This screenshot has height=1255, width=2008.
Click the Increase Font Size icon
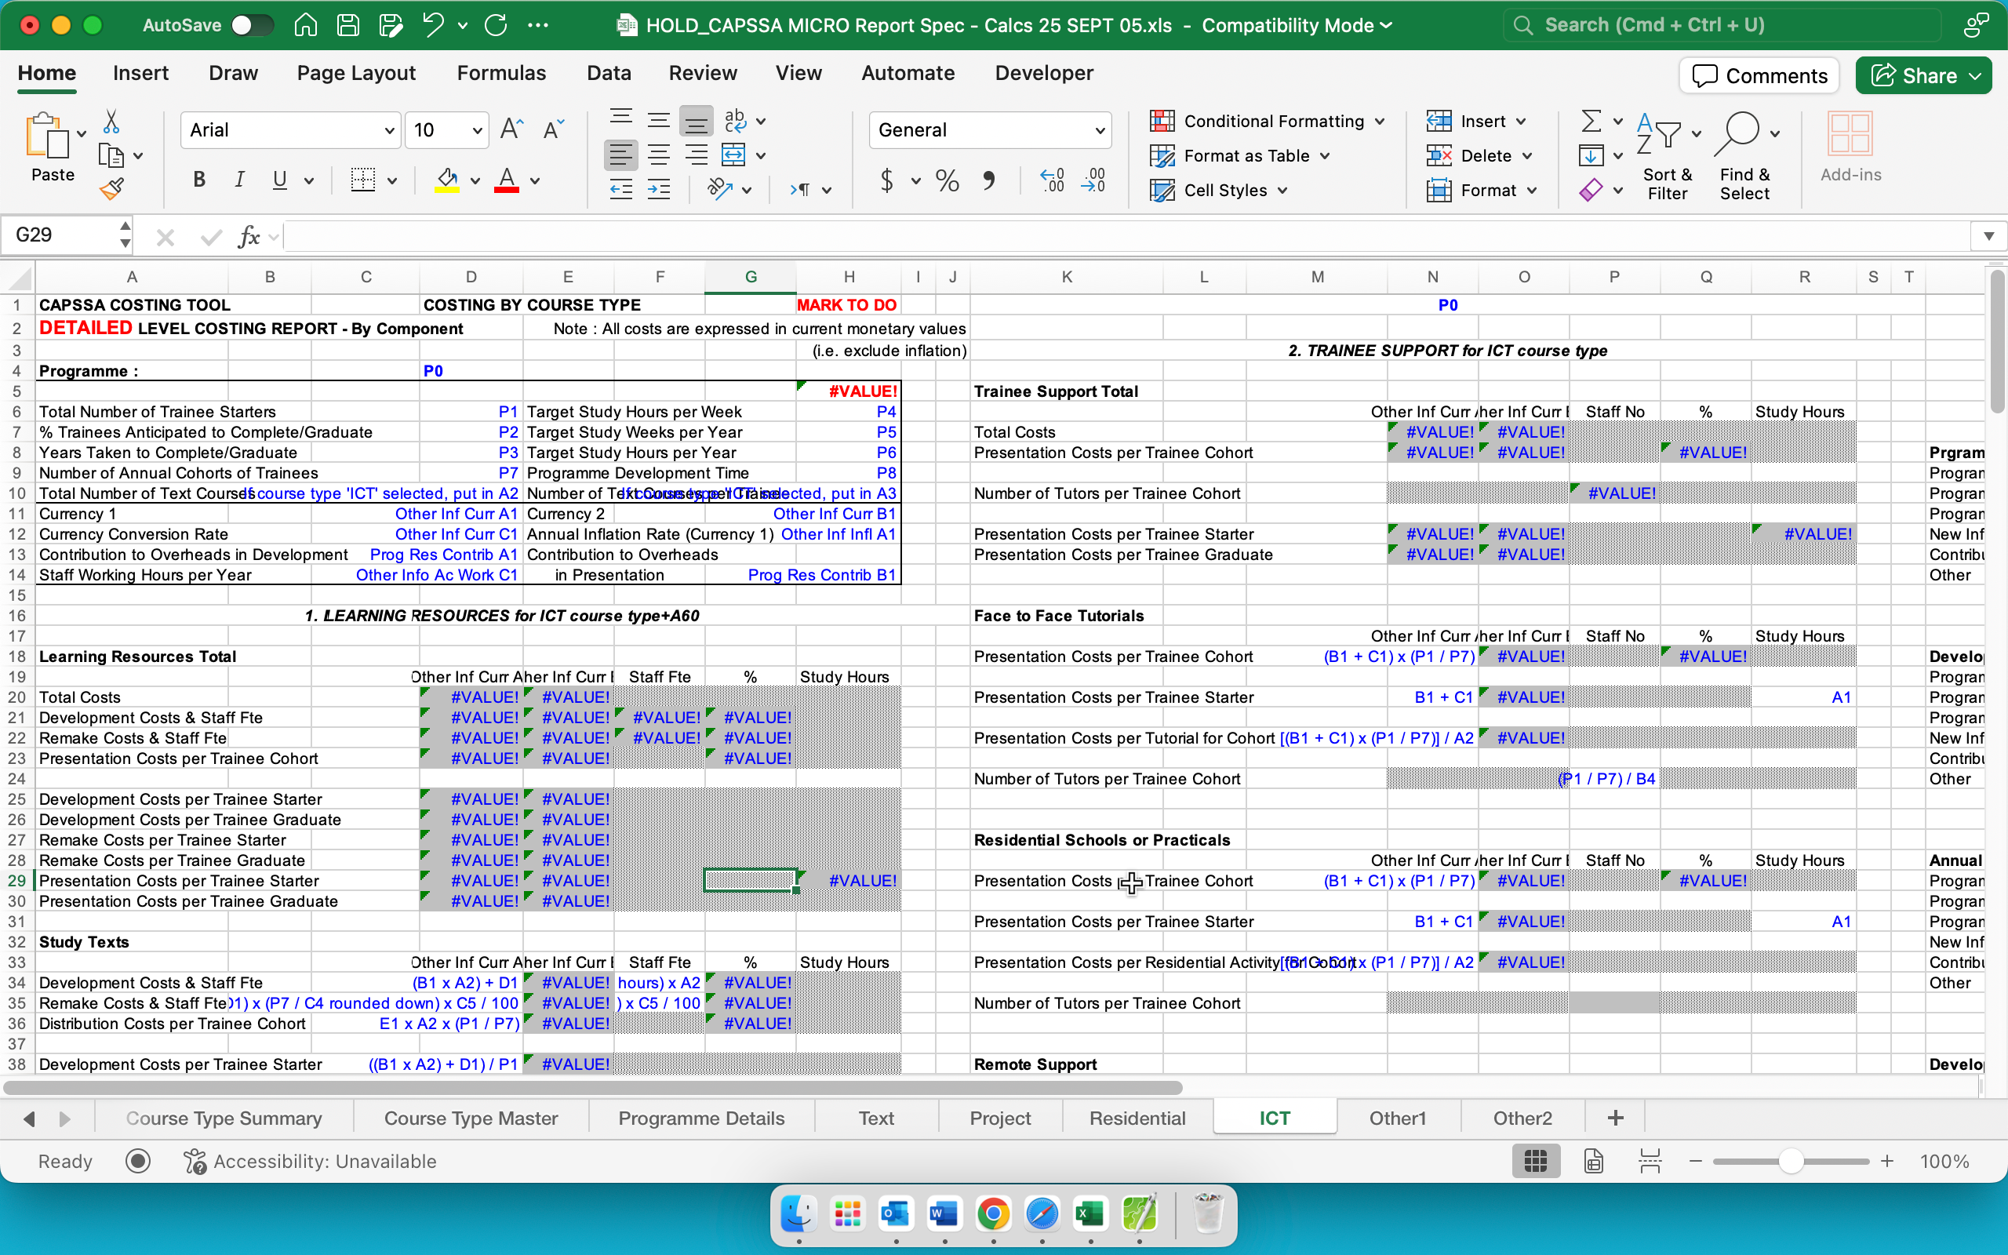(x=511, y=129)
